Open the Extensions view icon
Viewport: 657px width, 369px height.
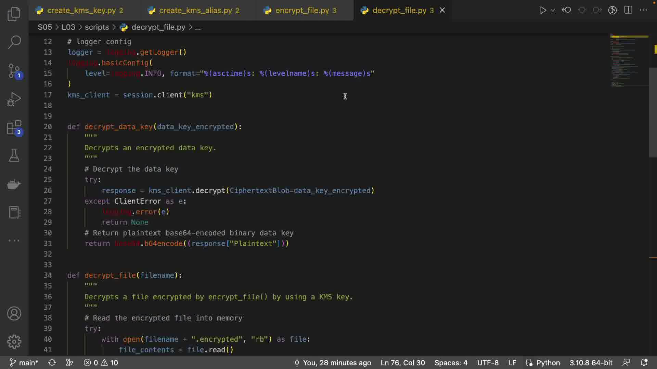click(x=14, y=128)
